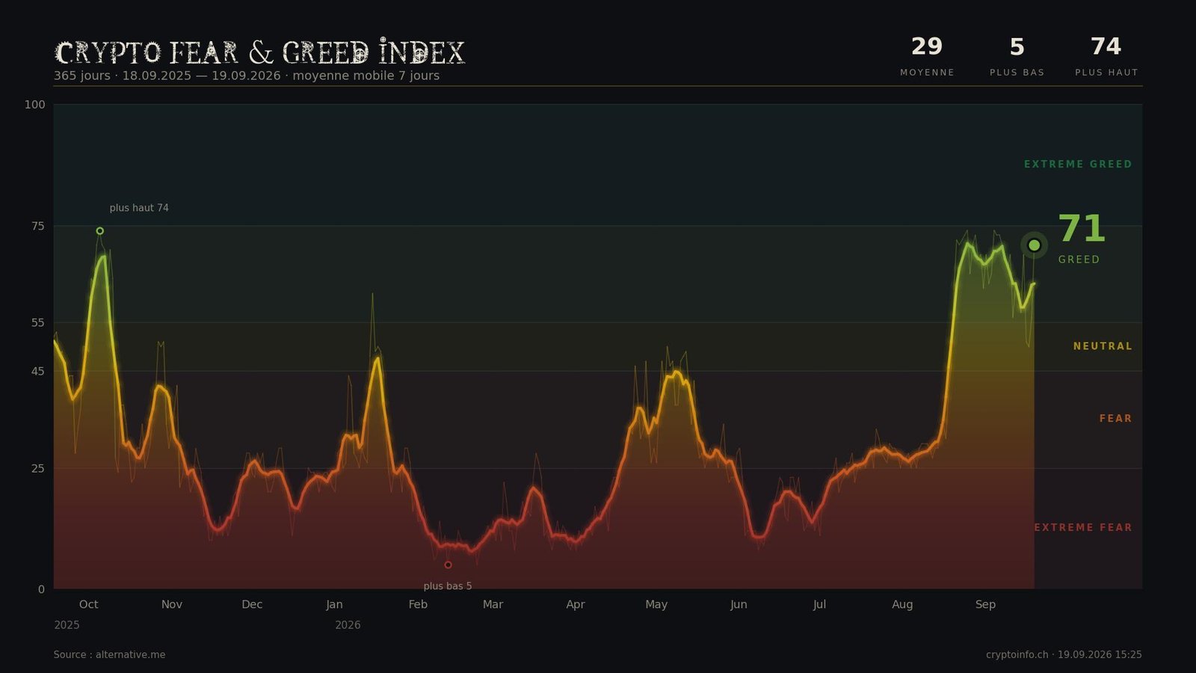Select the MOYENNE 29 statistic
Screen dimensions: 1196x673
927,57
